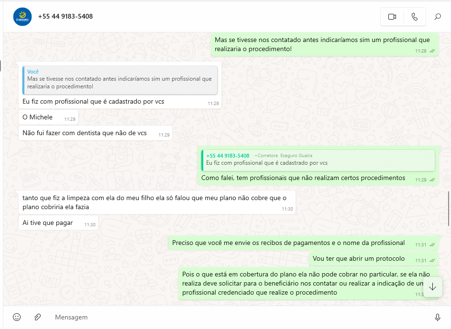The width and height of the screenshot is (451, 329).
Task: Open contact info for +55 44 9183-5408
Action: (x=66, y=16)
